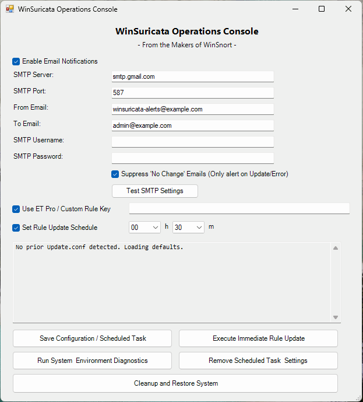363x402 pixels.
Task: Maximize the WinSuricata window
Action: [x=322, y=9]
